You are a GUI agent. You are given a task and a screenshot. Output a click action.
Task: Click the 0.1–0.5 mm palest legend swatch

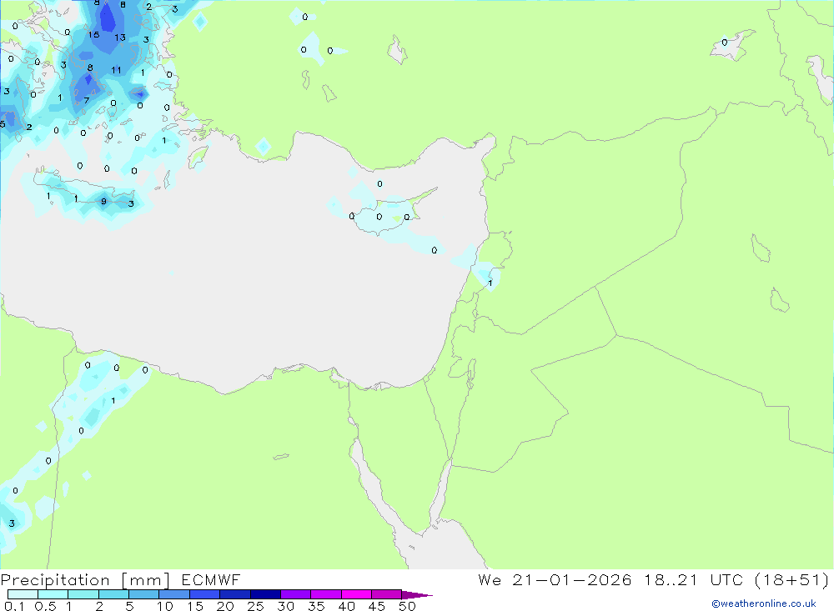23,594
